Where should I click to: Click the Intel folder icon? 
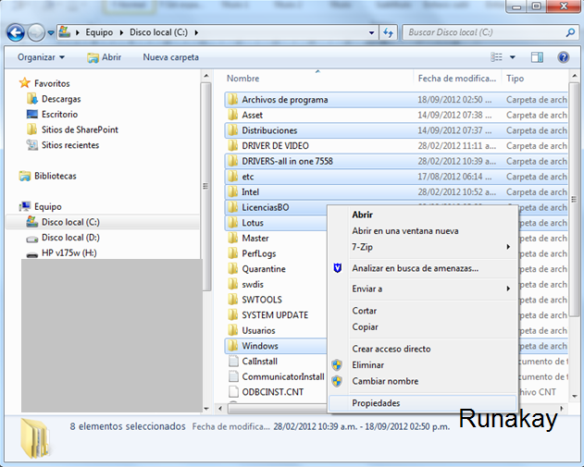pos(233,191)
